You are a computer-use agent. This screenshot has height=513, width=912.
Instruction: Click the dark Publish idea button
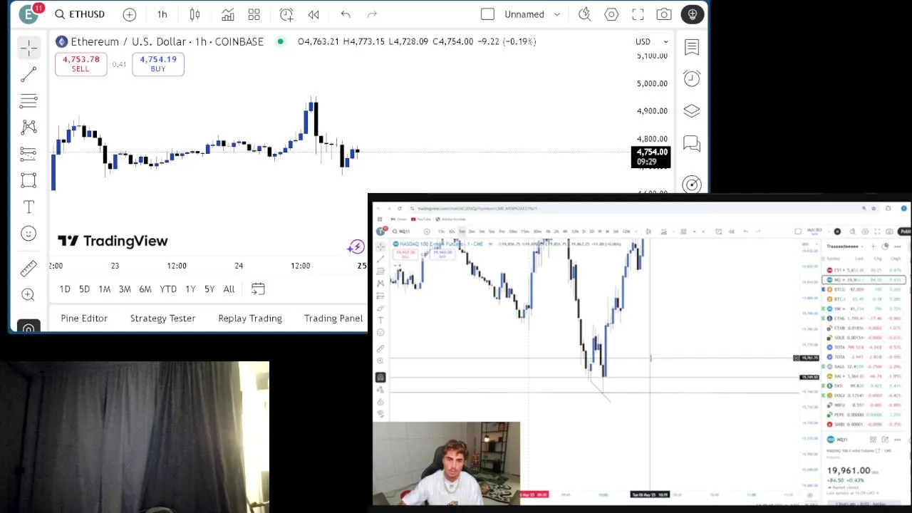point(693,14)
